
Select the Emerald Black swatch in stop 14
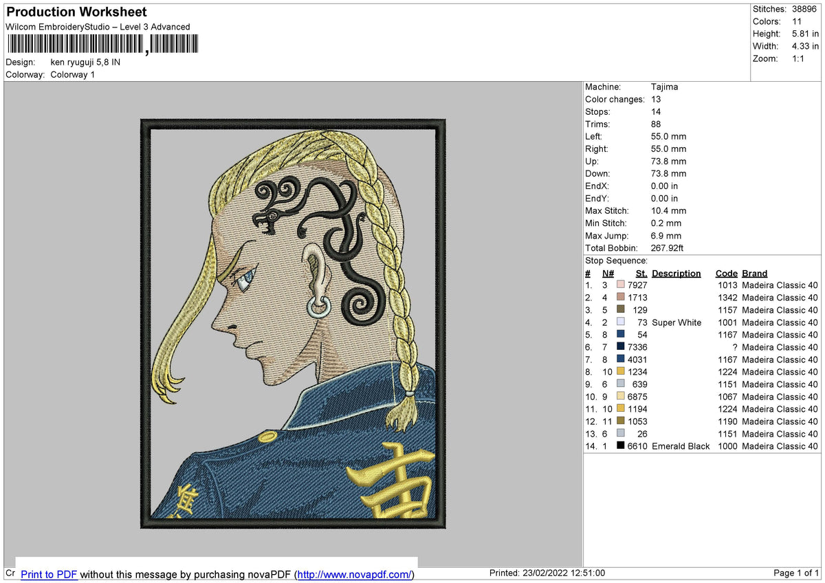coord(621,445)
